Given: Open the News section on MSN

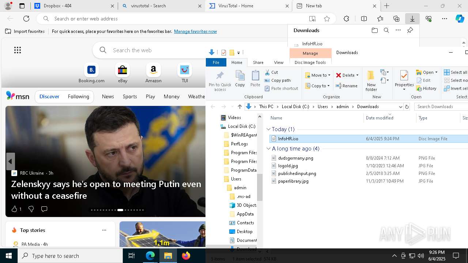Looking at the screenshot, I should (x=108, y=96).
